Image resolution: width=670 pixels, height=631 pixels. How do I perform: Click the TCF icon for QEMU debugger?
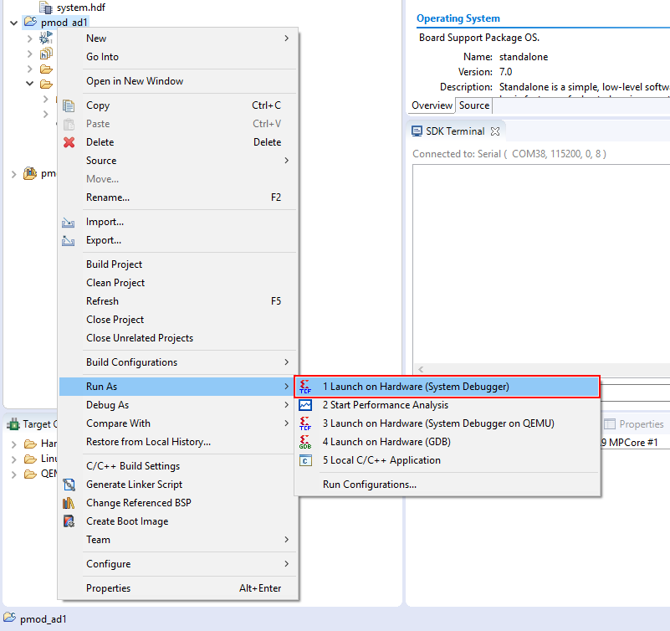coord(305,423)
